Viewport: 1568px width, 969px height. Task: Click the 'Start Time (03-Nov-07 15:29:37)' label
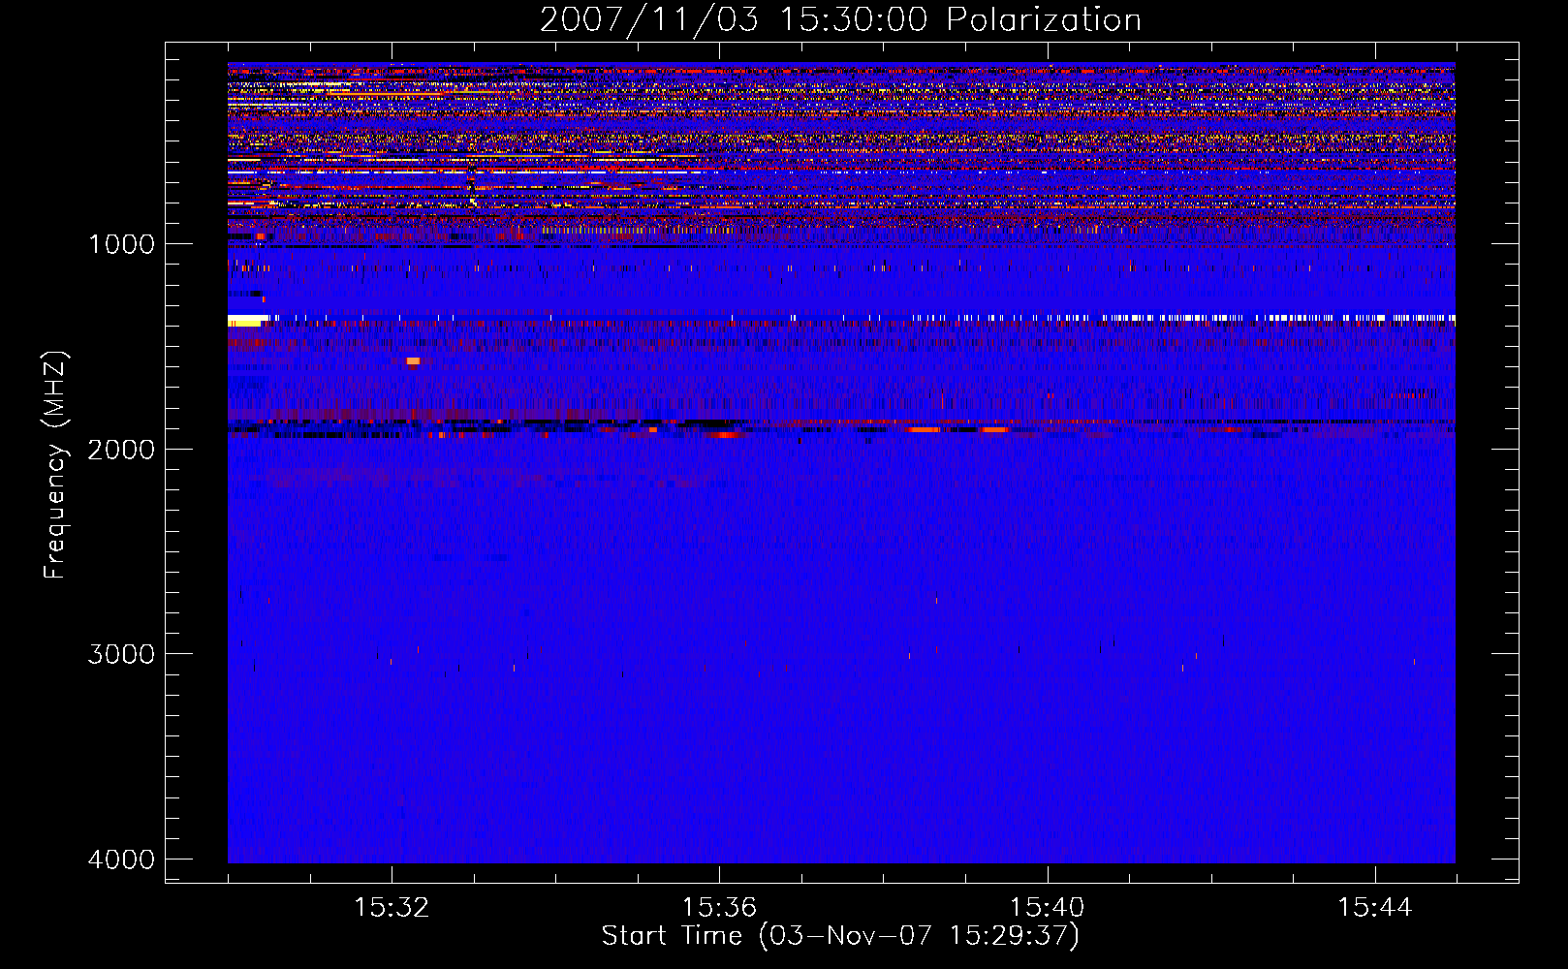840,936
